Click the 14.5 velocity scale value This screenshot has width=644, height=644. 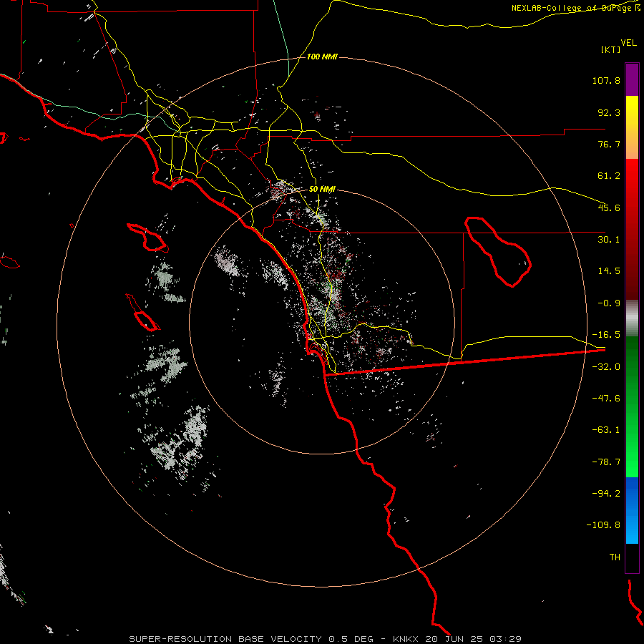coord(609,271)
